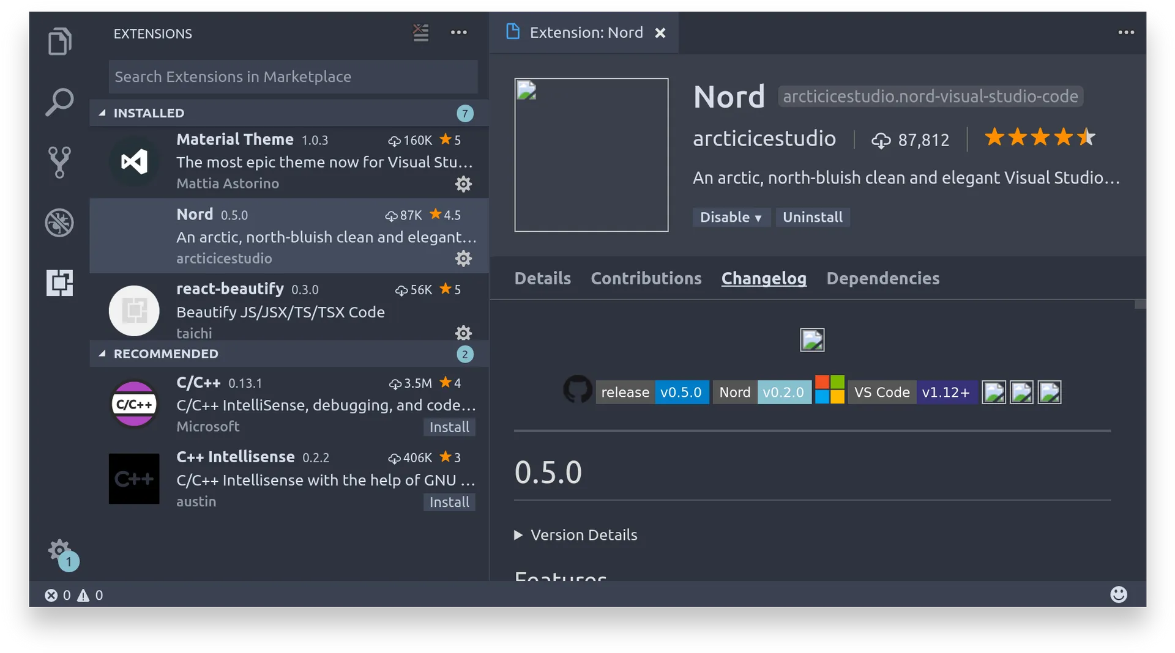Click errors count in status bar

(x=58, y=595)
